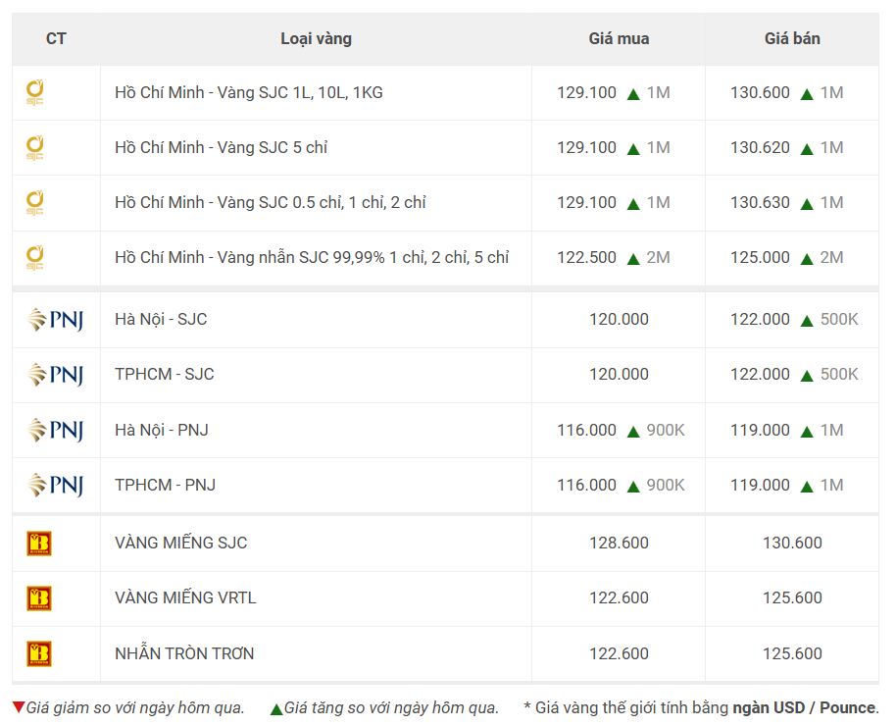The image size is (896, 726).
Task: Click the green arrow beside sell price 130.630
Action: point(807,204)
